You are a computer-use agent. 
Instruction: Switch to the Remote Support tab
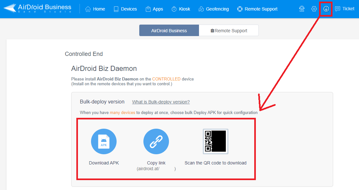coord(229,30)
